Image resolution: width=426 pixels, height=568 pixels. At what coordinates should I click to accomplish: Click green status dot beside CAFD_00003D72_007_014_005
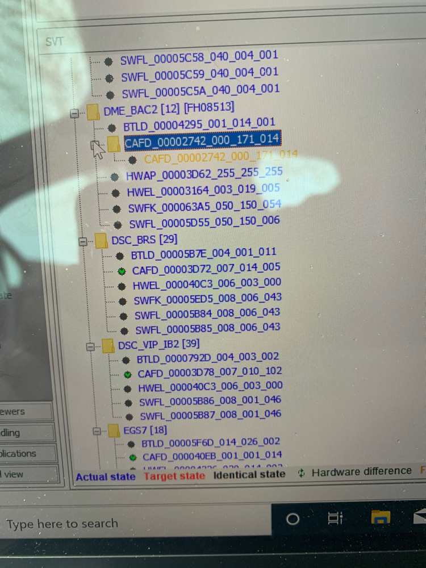coord(122,271)
